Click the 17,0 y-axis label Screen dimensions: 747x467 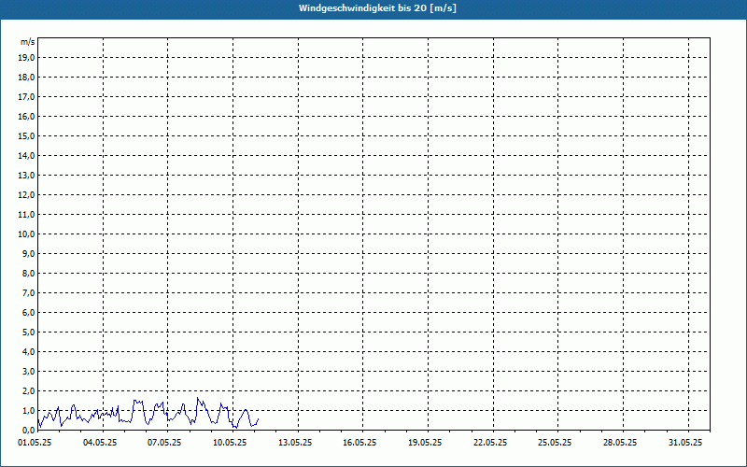pos(26,97)
